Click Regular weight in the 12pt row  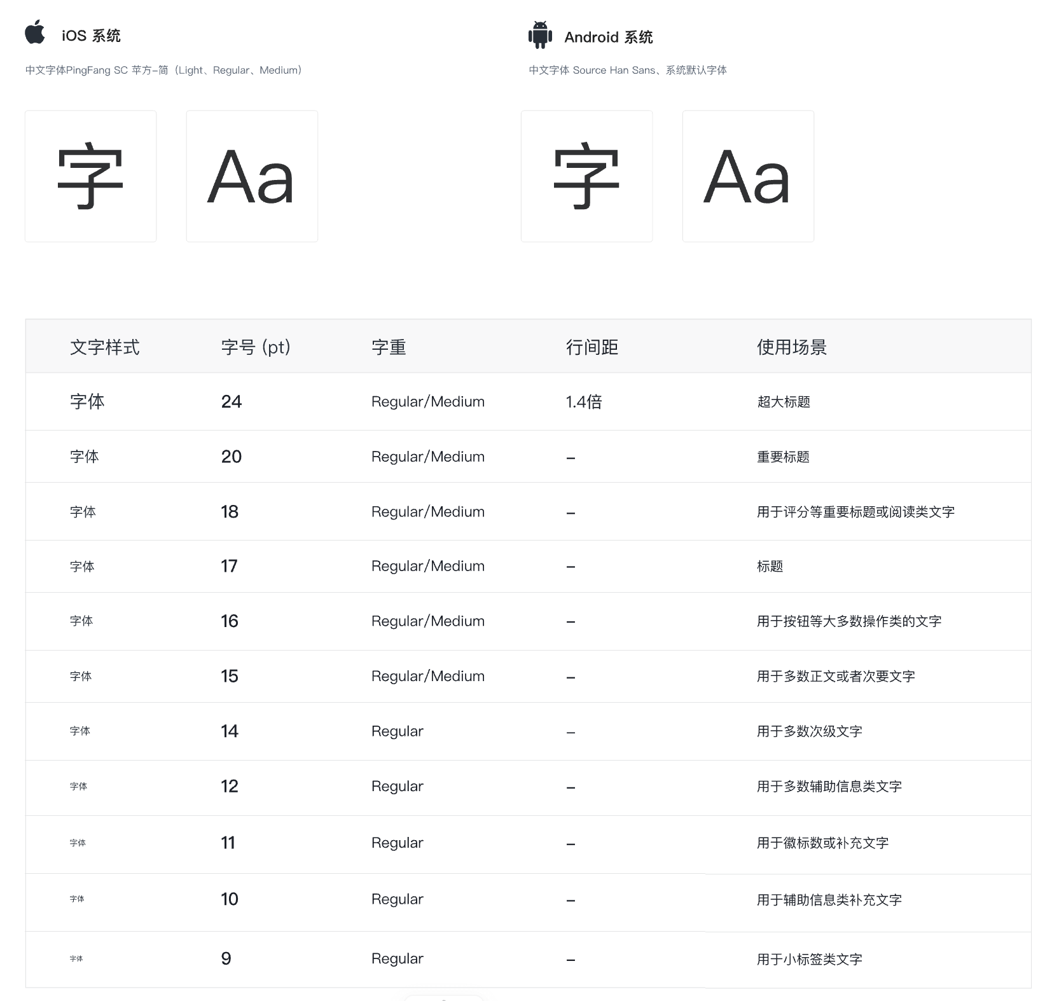pos(398,787)
